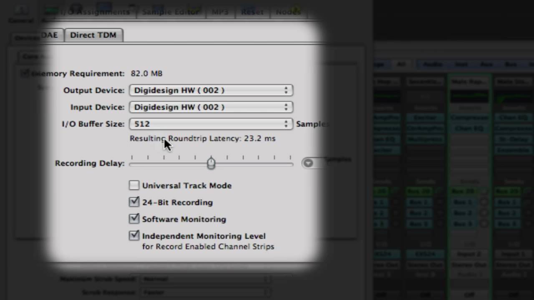Screen dimensions: 534x300
Task: Click the Recording Delay slider handle
Action: pyautogui.click(x=211, y=163)
